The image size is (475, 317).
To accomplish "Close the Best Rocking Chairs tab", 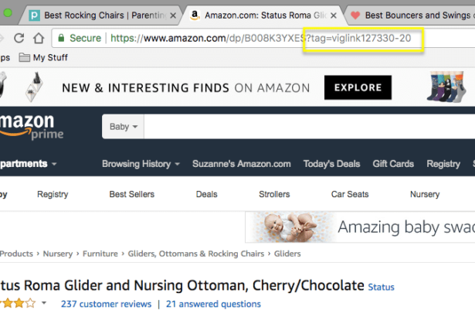I will point(173,15).
